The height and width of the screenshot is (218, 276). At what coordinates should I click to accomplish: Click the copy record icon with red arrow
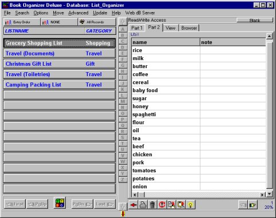(171, 205)
